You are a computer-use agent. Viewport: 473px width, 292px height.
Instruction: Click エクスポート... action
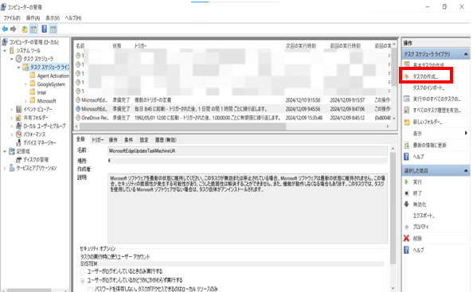pyautogui.click(x=424, y=216)
